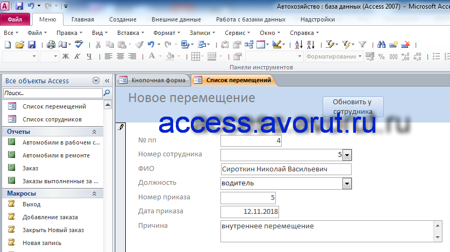The image size is (450, 252).
Task: Open the Заказ report
Action: coord(30,168)
